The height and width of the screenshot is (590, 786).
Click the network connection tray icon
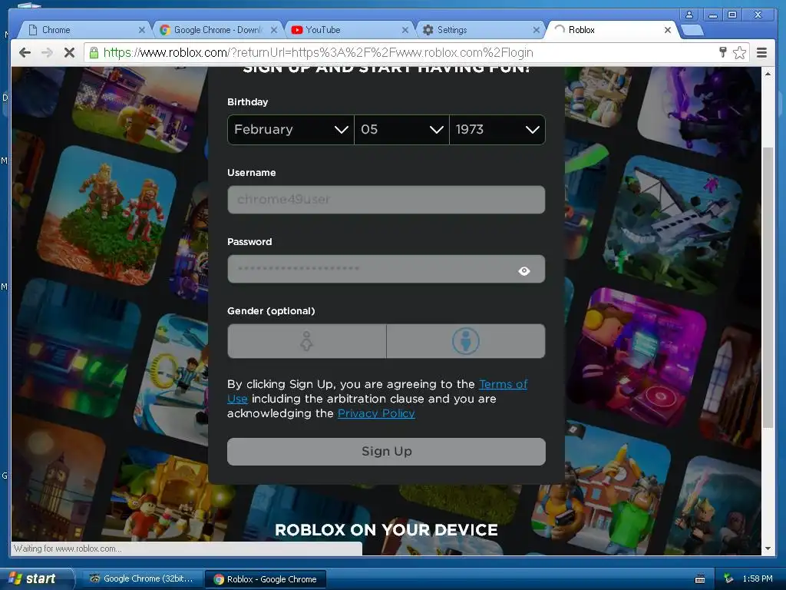[x=728, y=579]
